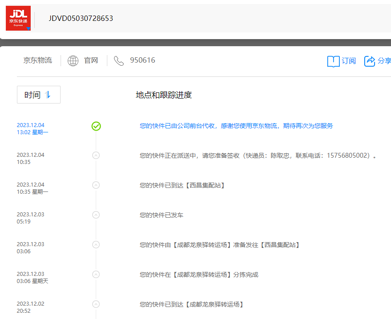Click the 京东物流 company name
The width and height of the screenshot is (391, 319).
38,60
